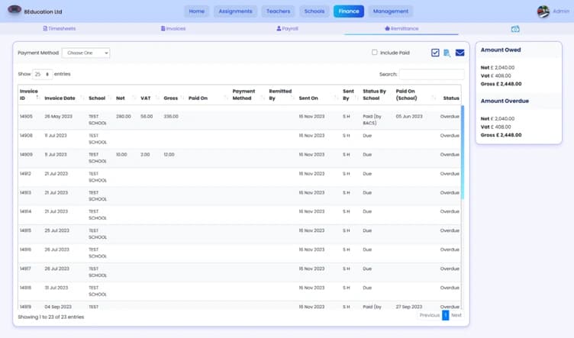This screenshot has height=338, width=574.
Task: Open the Show entries count dropdown
Action: click(43, 74)
